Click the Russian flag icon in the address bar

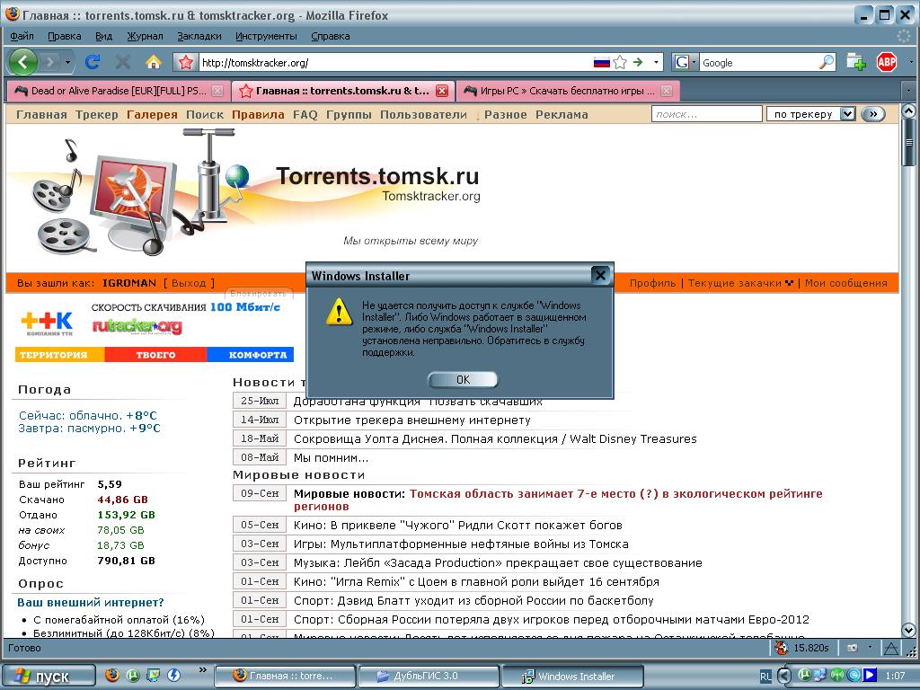601,62
